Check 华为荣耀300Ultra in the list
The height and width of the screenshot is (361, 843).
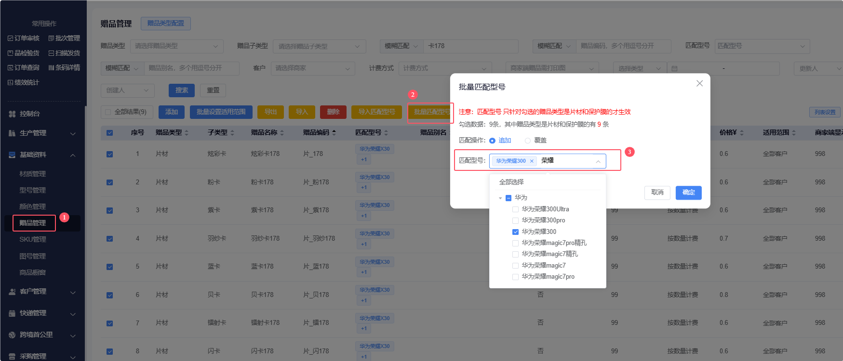pos(515,209)
